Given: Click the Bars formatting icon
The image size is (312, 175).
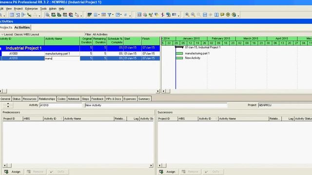Looking at the screenshot, I should pos(90,15).
